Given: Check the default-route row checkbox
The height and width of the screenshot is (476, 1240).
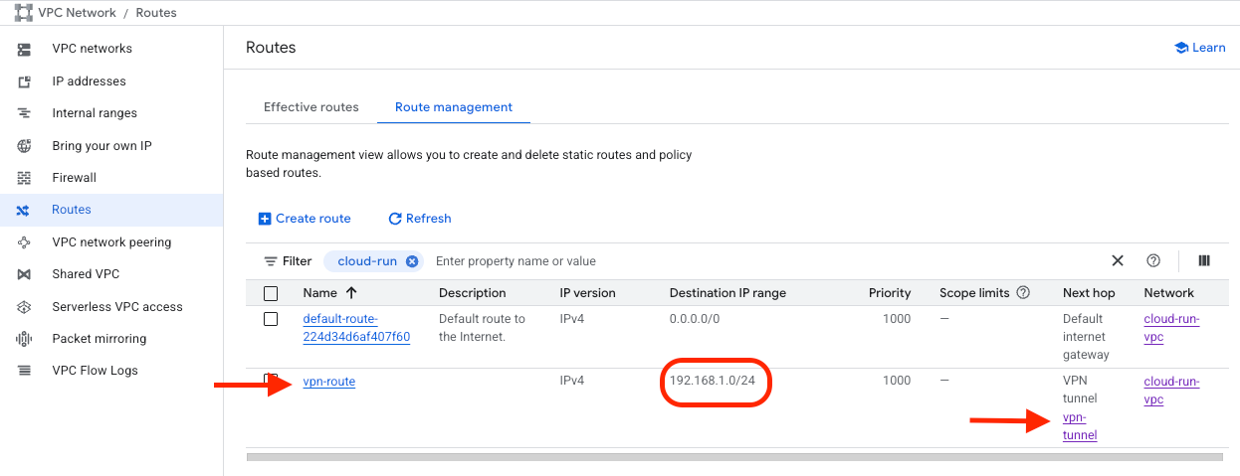Looking at the screenshot, I should point(271,319).
